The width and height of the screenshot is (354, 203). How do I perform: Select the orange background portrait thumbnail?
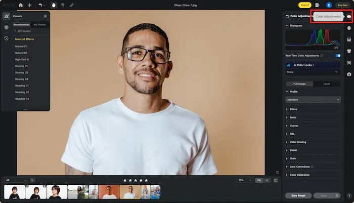109,192
